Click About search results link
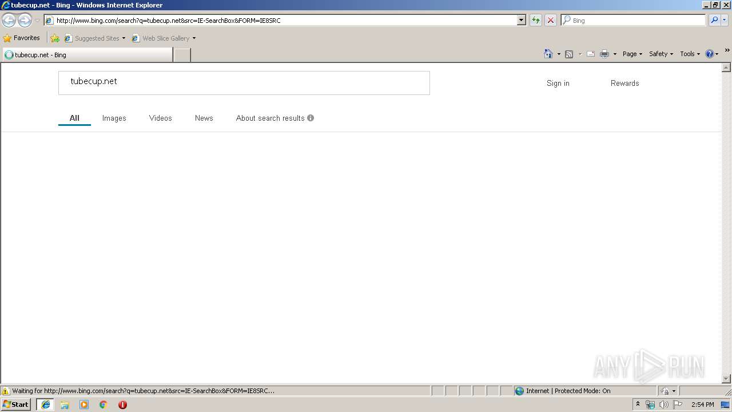The image size is (732, 412). click(270, 118)
